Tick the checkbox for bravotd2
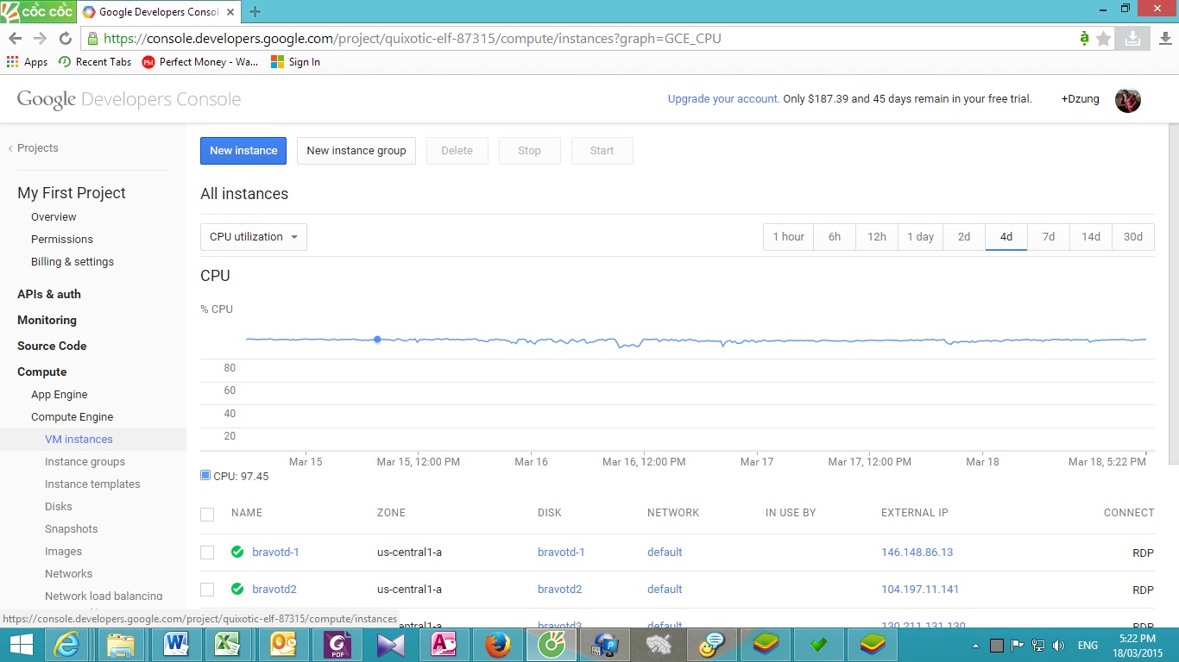The height and width of the screenshot is (662, 1179). click(207, 590)
